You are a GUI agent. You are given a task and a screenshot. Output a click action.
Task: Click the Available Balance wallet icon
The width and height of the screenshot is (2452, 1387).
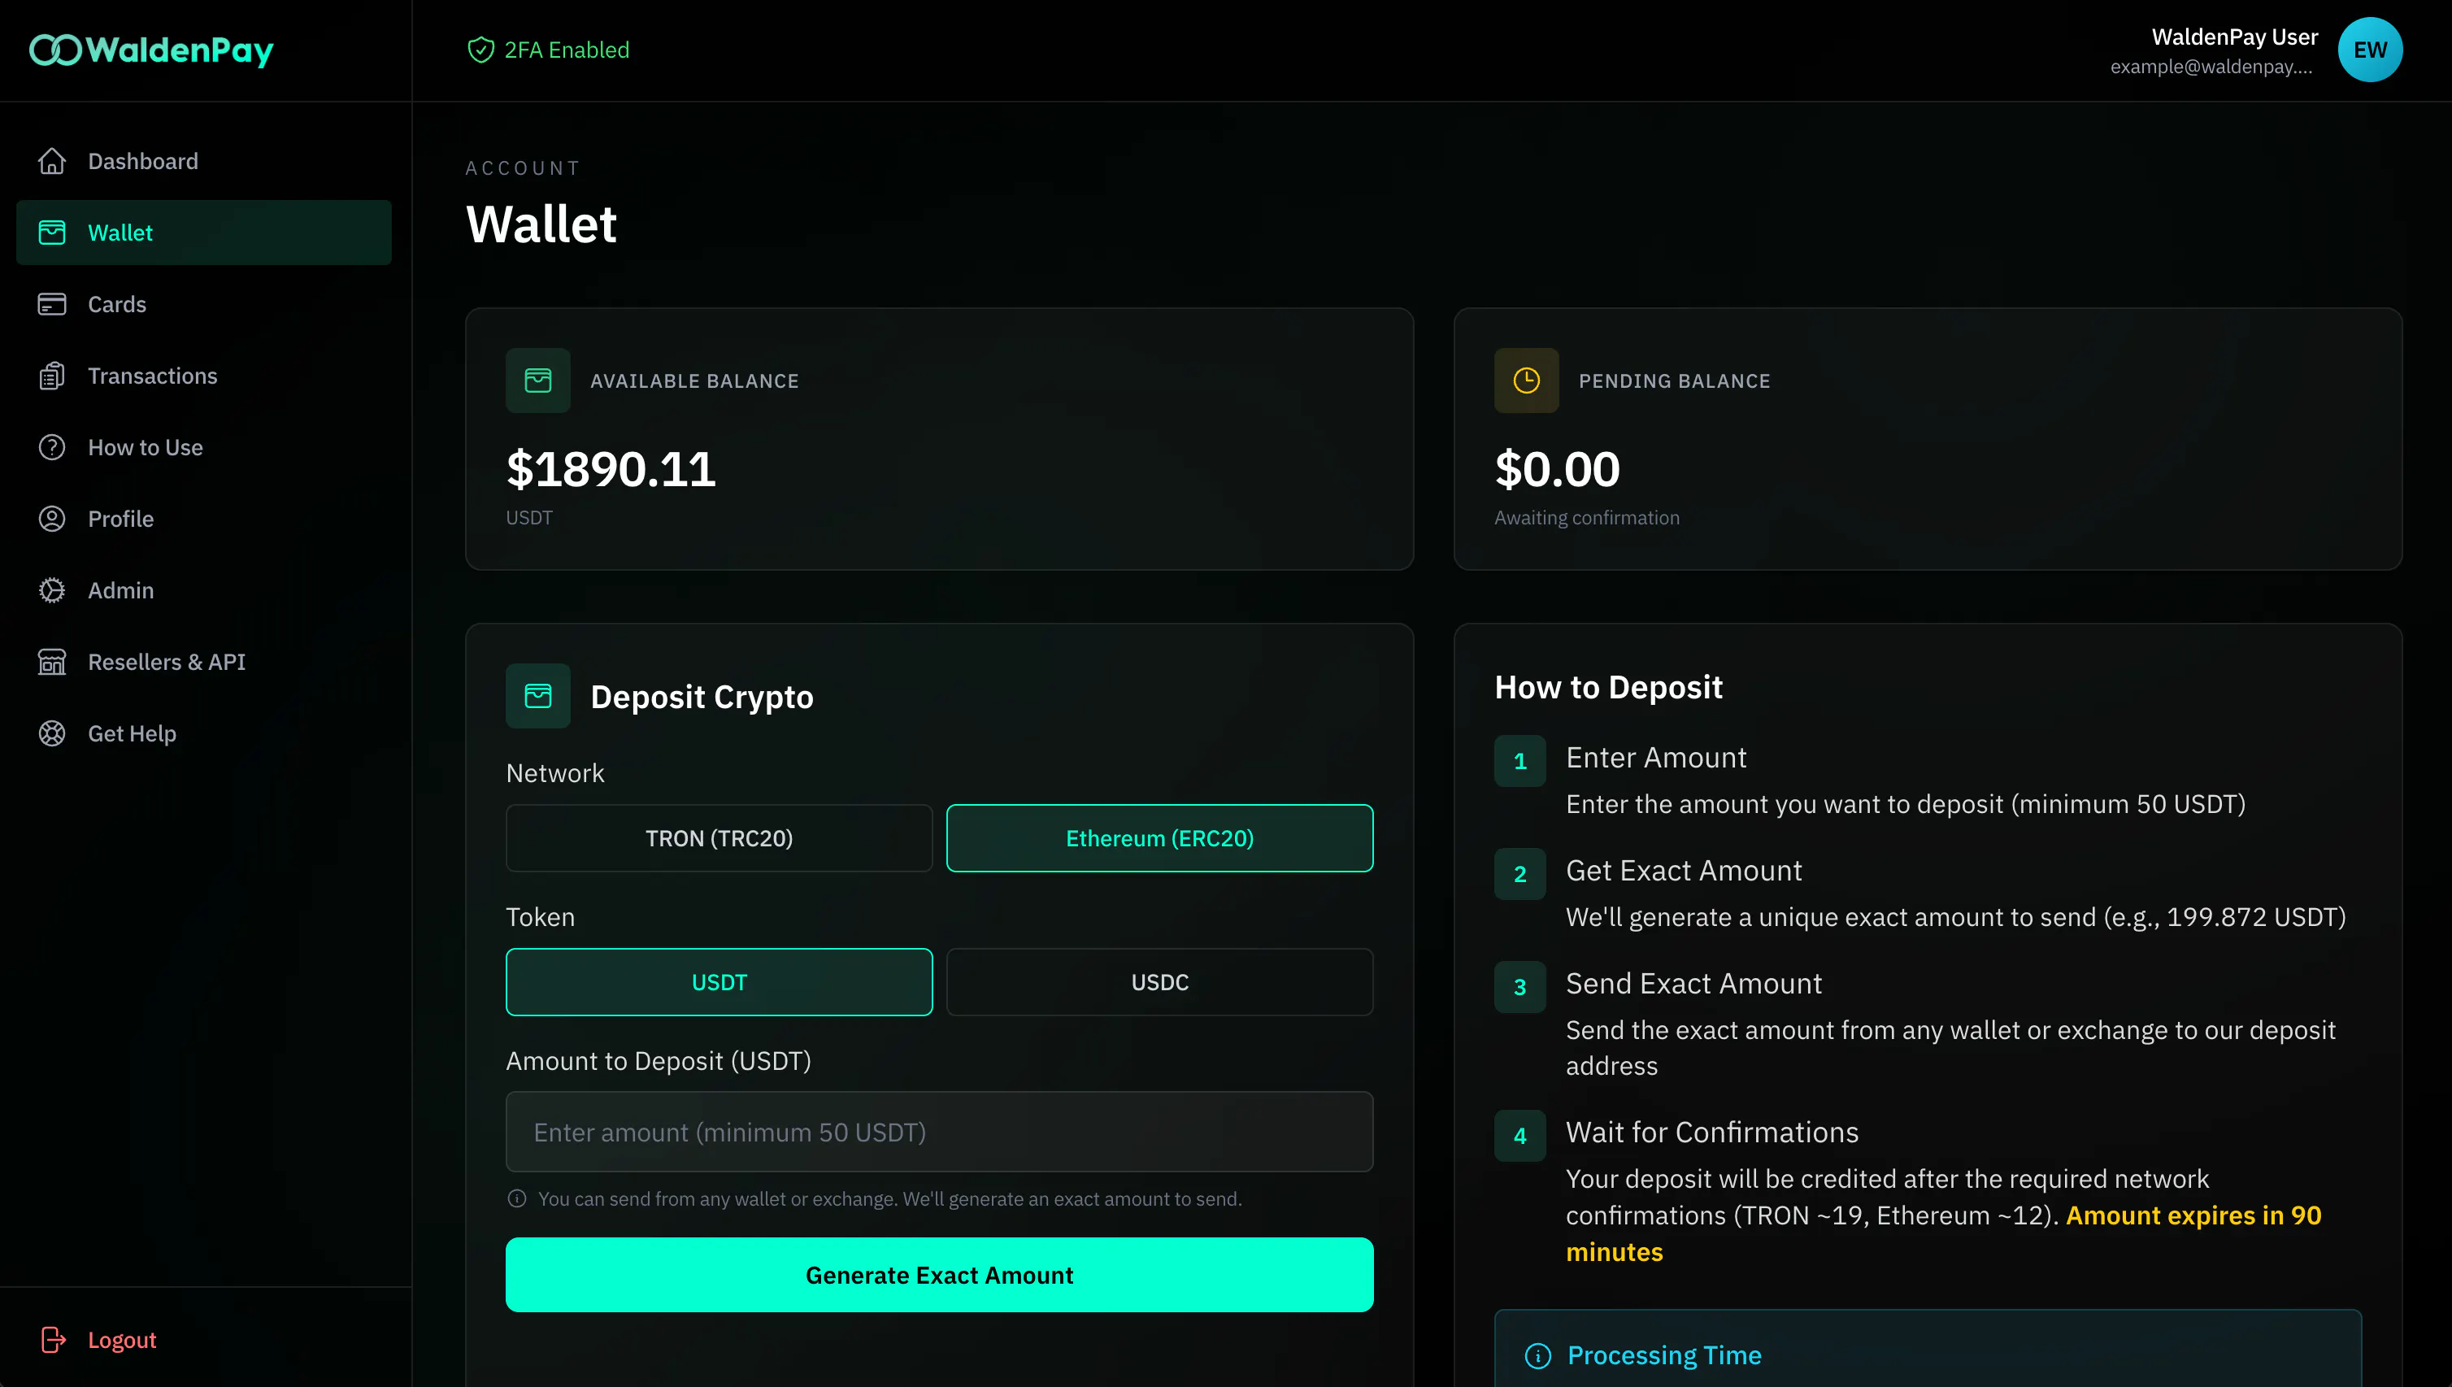tap(538, 380)
